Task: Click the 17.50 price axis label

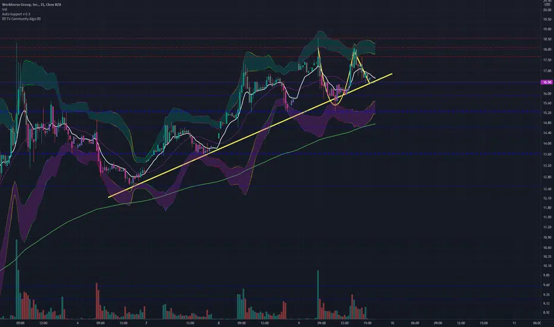Action: [547, 60]
